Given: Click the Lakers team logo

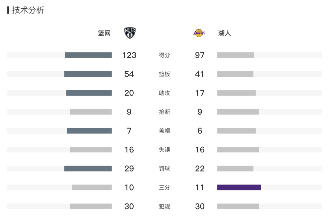Looking at the screenshot, I should click(x=199, y=33).
